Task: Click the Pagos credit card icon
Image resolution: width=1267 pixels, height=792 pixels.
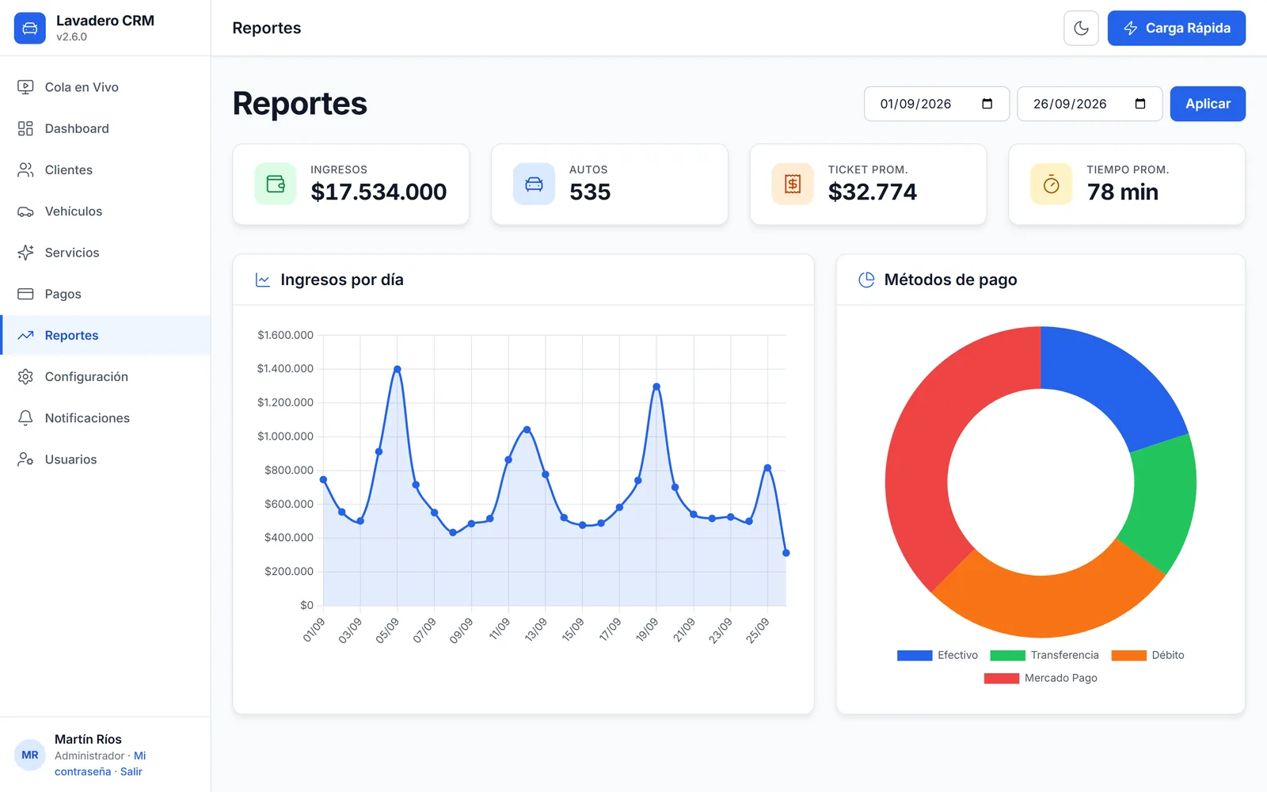Action: (25, 294)
